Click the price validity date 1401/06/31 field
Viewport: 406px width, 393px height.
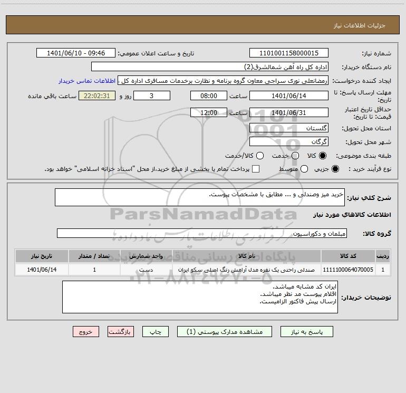coord(289,112)
